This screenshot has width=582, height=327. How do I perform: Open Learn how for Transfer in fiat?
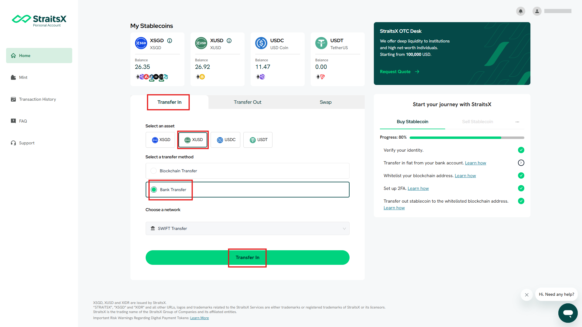(475, 163)
